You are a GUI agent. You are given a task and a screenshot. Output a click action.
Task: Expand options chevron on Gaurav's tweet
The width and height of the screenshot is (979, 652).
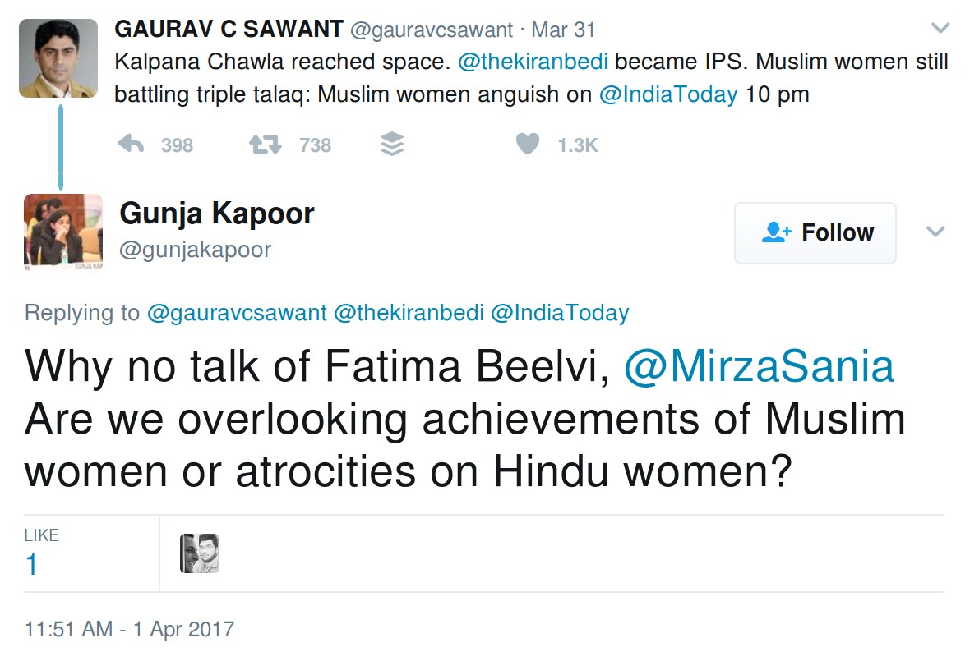coord(940,29)
